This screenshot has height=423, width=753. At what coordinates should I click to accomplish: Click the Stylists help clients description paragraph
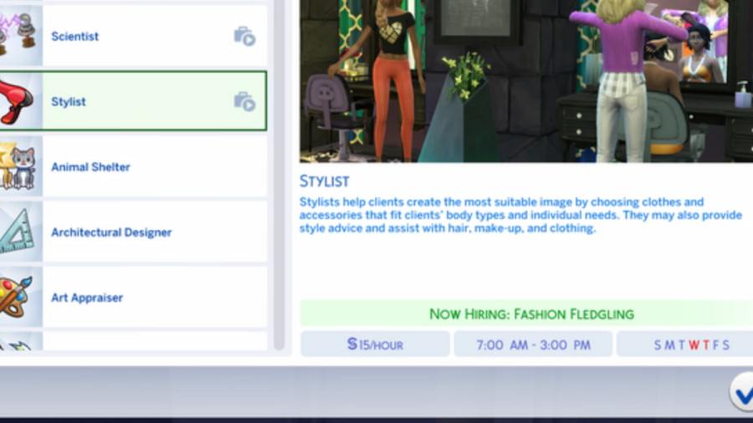pyautogui.click(x=520, y=215)
